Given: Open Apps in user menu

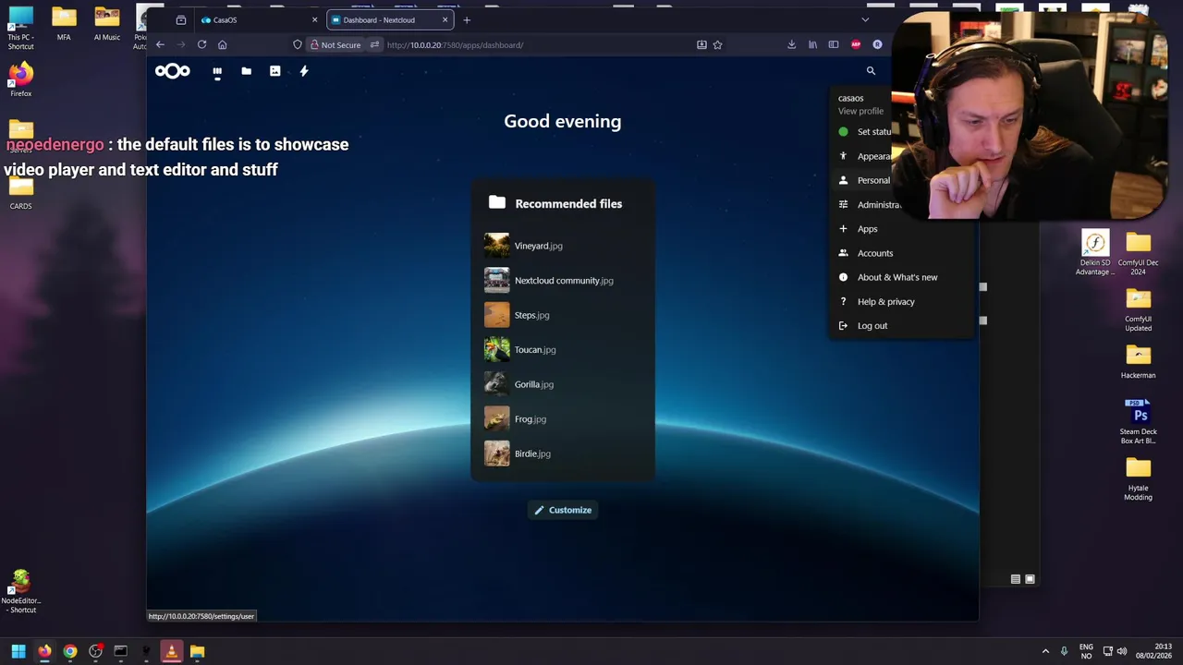Looking at the screenshot, I should coord(902,228).
